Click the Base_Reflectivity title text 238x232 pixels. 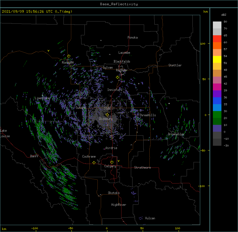119,4
